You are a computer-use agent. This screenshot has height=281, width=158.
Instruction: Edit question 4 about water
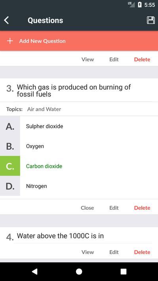click(114, 252)
